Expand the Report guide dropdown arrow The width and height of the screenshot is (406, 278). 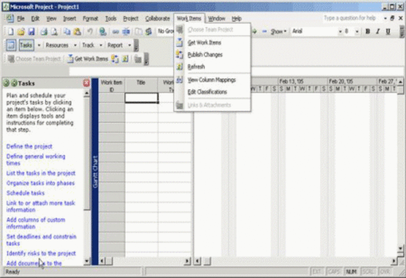click(129, 45)
